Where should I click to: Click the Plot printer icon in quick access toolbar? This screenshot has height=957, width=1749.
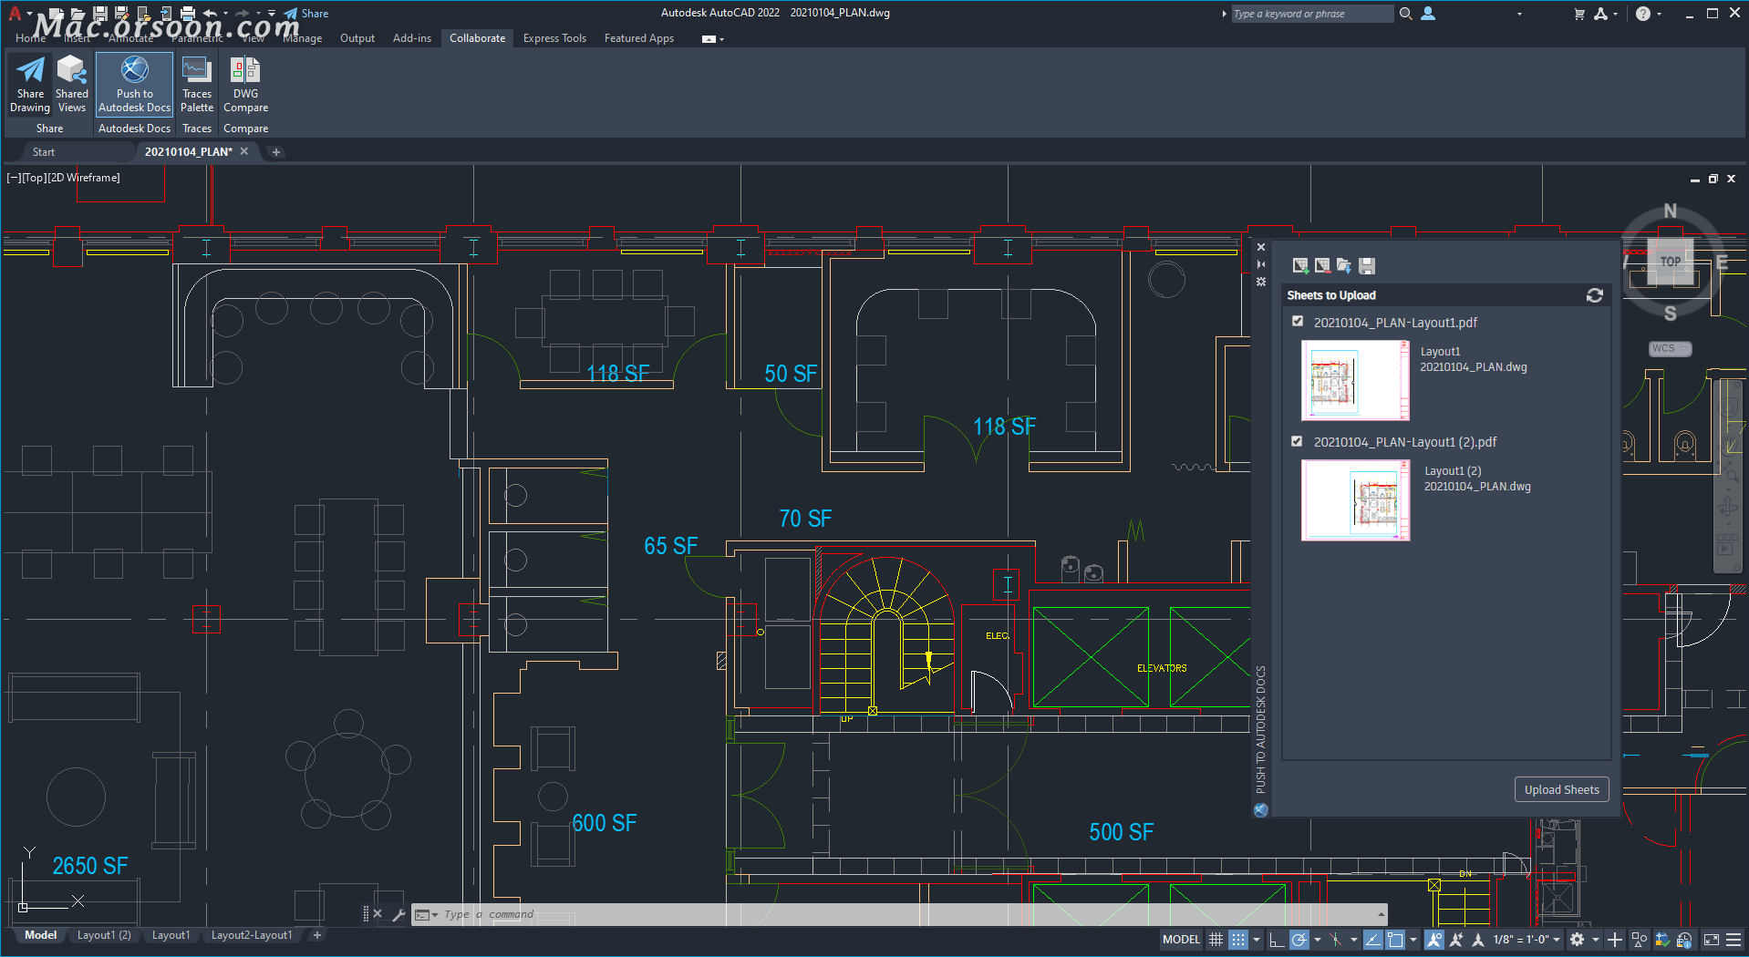coord(188,14)
